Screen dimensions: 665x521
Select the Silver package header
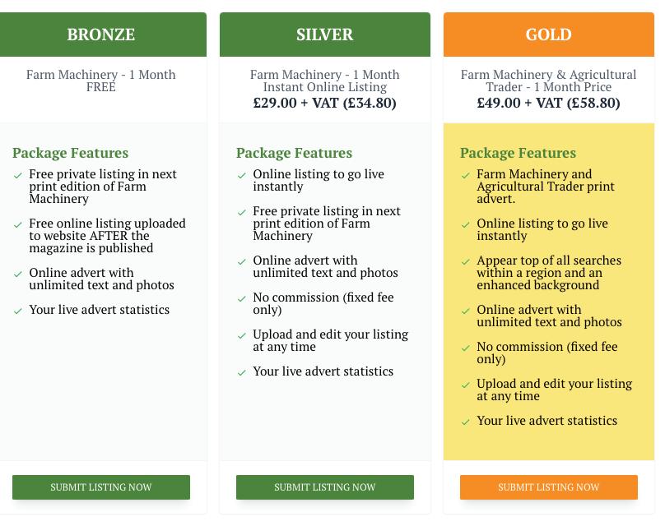[325, 35]
